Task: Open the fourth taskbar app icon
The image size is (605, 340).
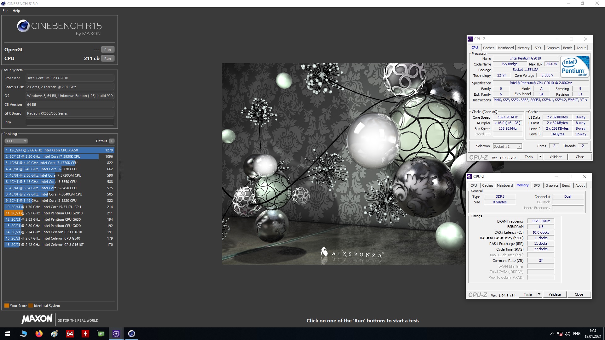Action: click(x=54, y=334)
